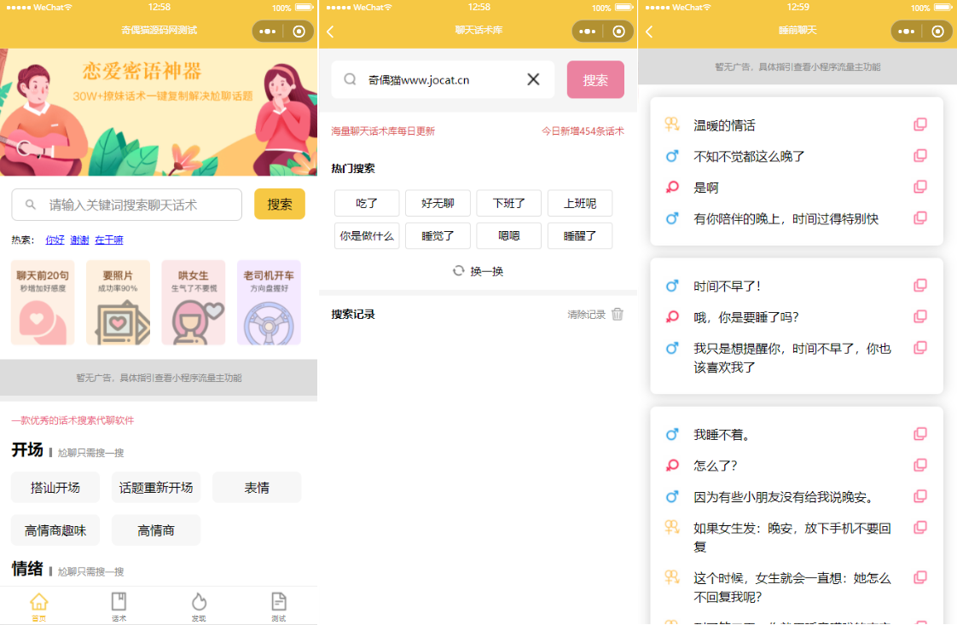Open more-options dots on 睡前聊天 screen
Image resolution: width=957 pixels, height=625 pixels.
pos(907,32)
